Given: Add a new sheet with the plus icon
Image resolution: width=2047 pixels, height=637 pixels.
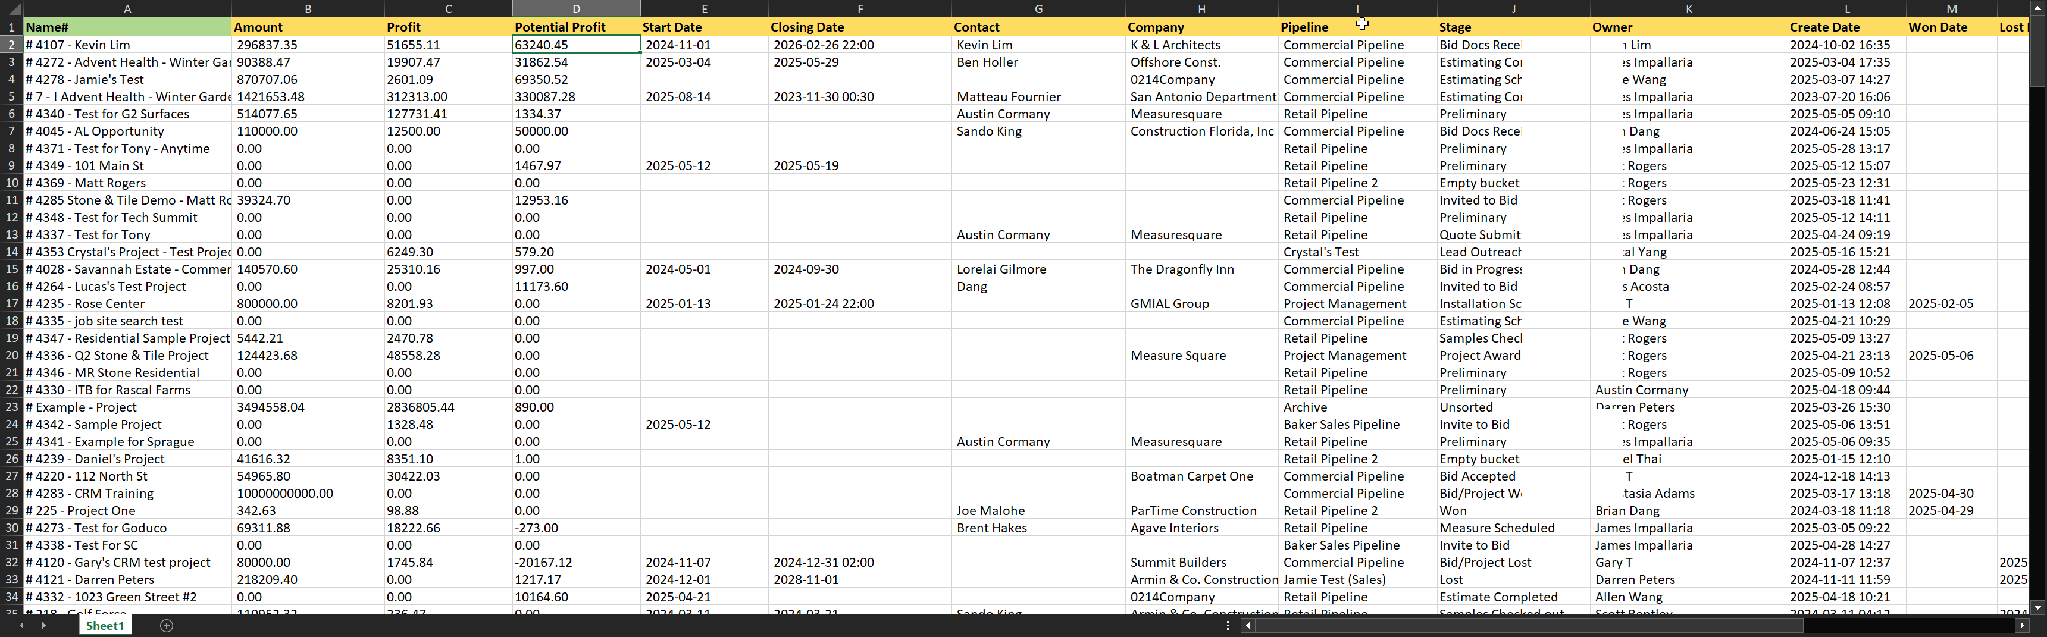Looking at the screenshot, I should point(166,626).
